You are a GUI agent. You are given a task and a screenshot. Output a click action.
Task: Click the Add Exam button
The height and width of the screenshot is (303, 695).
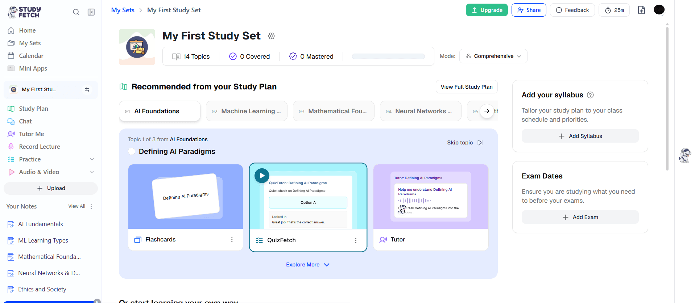[580, 217]
